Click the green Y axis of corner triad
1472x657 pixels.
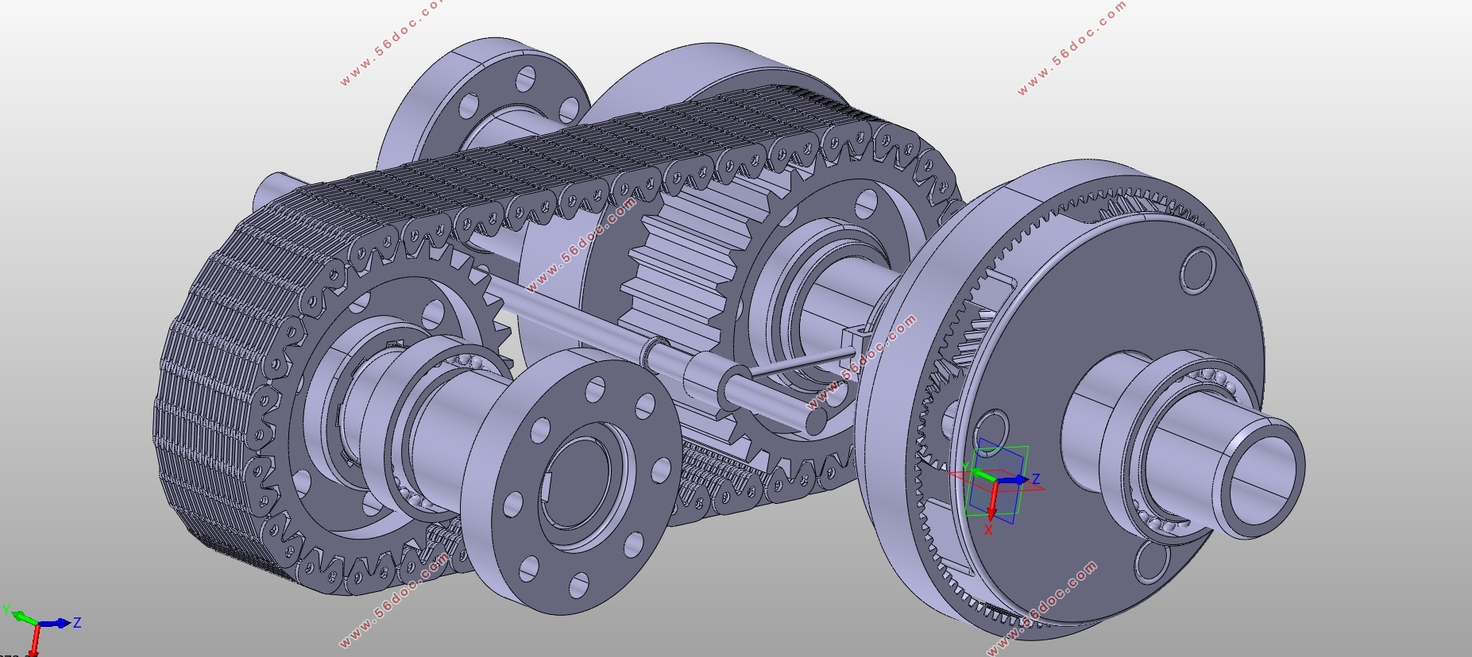coord(21,617)
